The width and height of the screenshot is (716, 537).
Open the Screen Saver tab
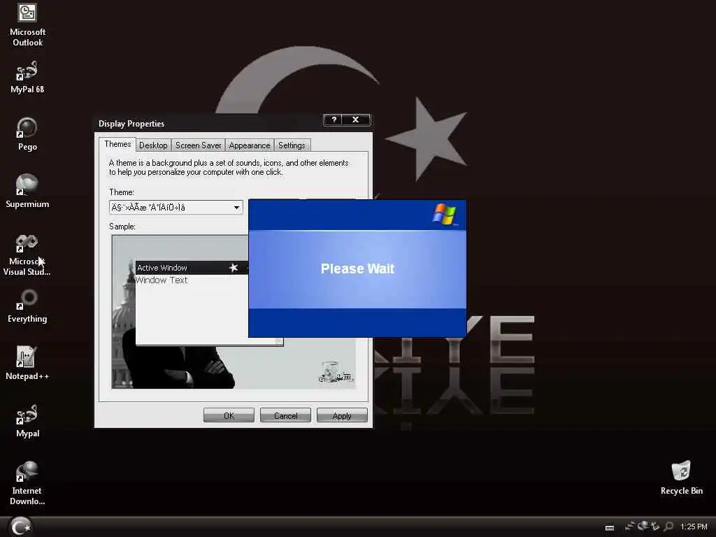click(198, 145)
